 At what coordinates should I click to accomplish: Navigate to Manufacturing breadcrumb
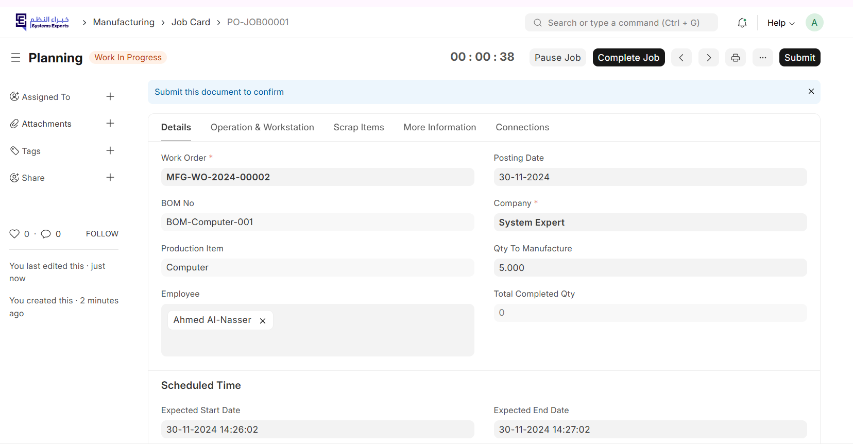124,22
